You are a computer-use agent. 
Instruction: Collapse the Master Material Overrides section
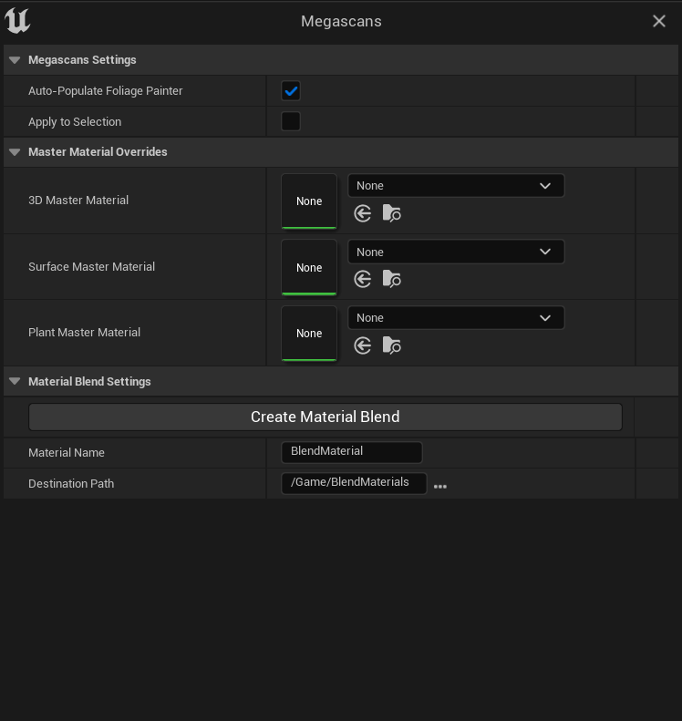pos(15,152)
